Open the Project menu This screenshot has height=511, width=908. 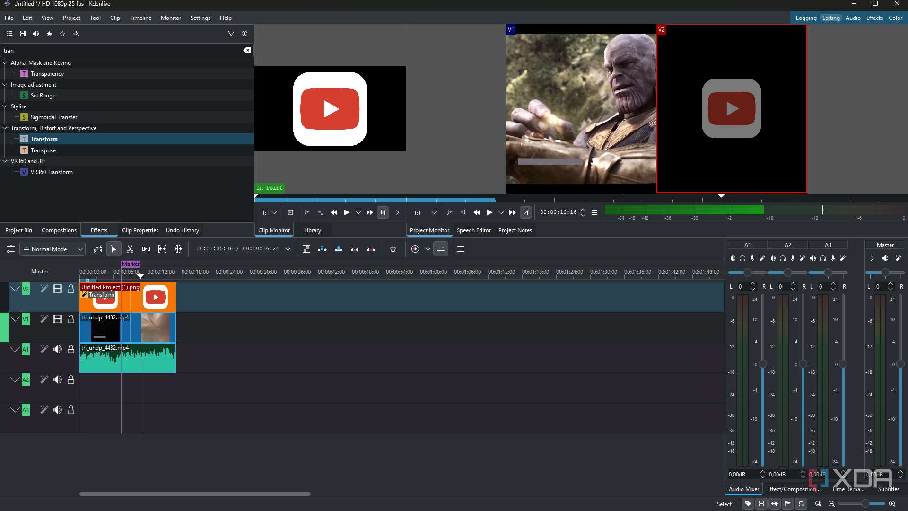(x=71, y=18)
